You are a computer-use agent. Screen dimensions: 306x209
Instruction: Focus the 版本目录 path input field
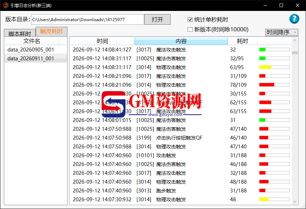tap(88, 19)
